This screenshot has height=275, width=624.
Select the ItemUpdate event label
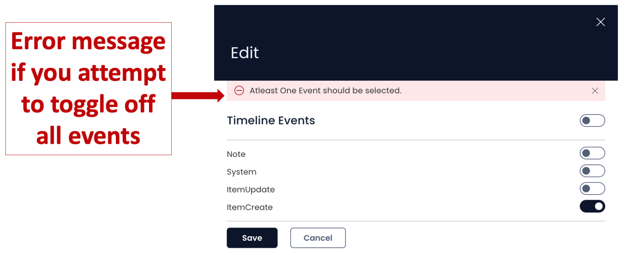[x=251, y=190]
